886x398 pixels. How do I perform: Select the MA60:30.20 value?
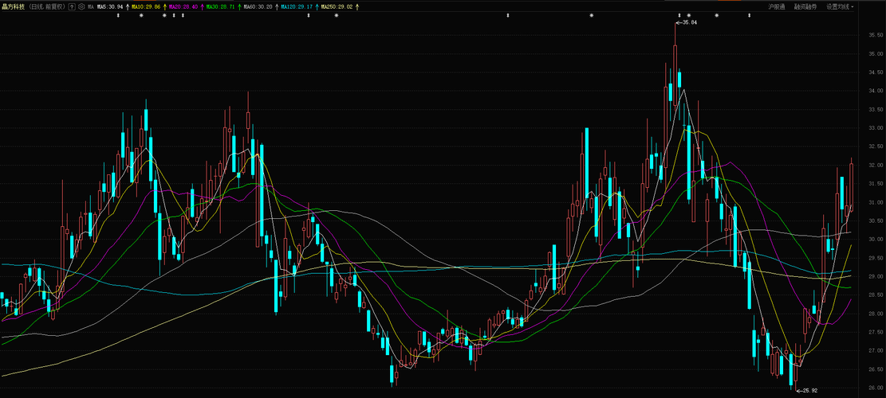point(258,6)
